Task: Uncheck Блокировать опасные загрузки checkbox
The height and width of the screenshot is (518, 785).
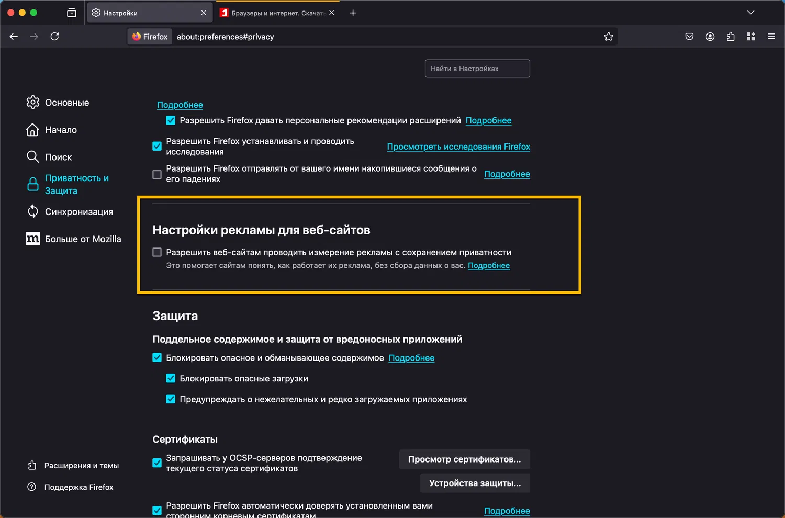Action: (x=171, y=378)
